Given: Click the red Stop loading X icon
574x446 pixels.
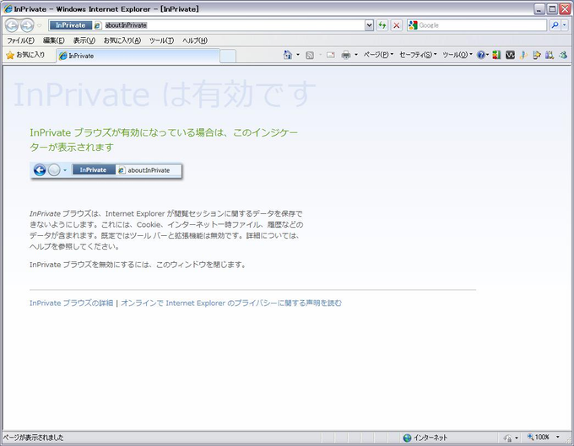Looking at the screenshot, I should 397,25.
